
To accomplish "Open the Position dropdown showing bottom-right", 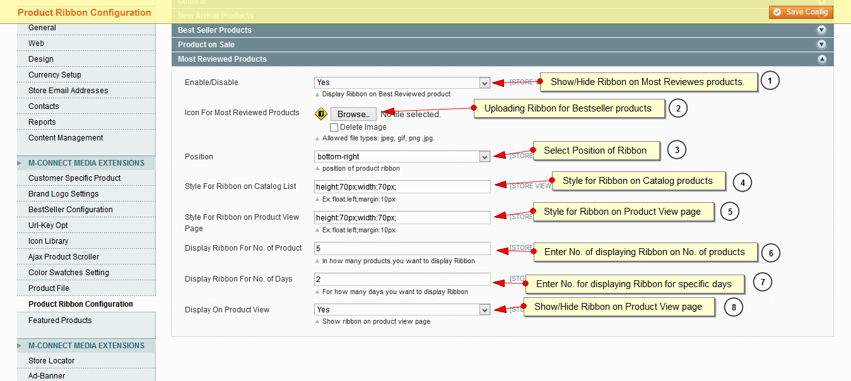I will (x=402, y=157).
